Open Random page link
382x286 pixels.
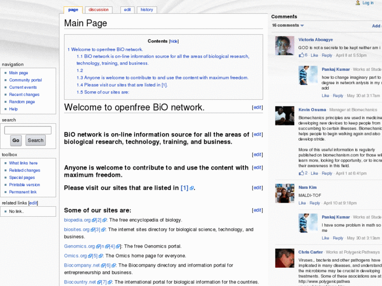click(22, 102)
